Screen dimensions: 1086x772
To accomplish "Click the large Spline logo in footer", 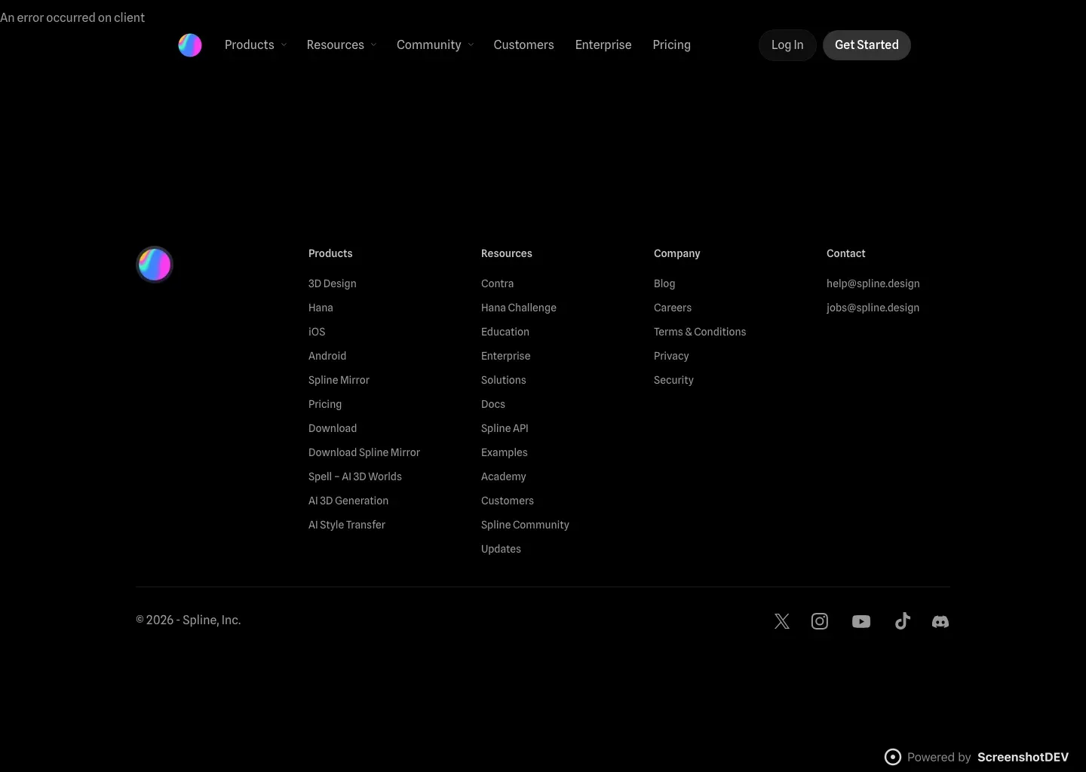I will click(155, 265).
